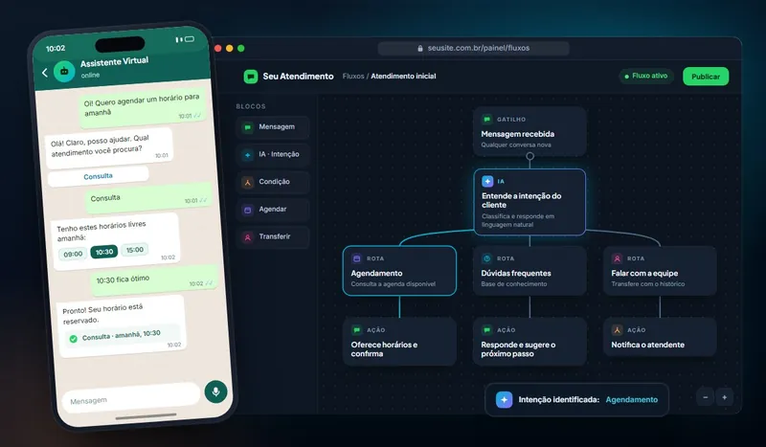Select the Mensagem recebida trigger node
This screenshot has height=447, width=766.
click(529, 131)
